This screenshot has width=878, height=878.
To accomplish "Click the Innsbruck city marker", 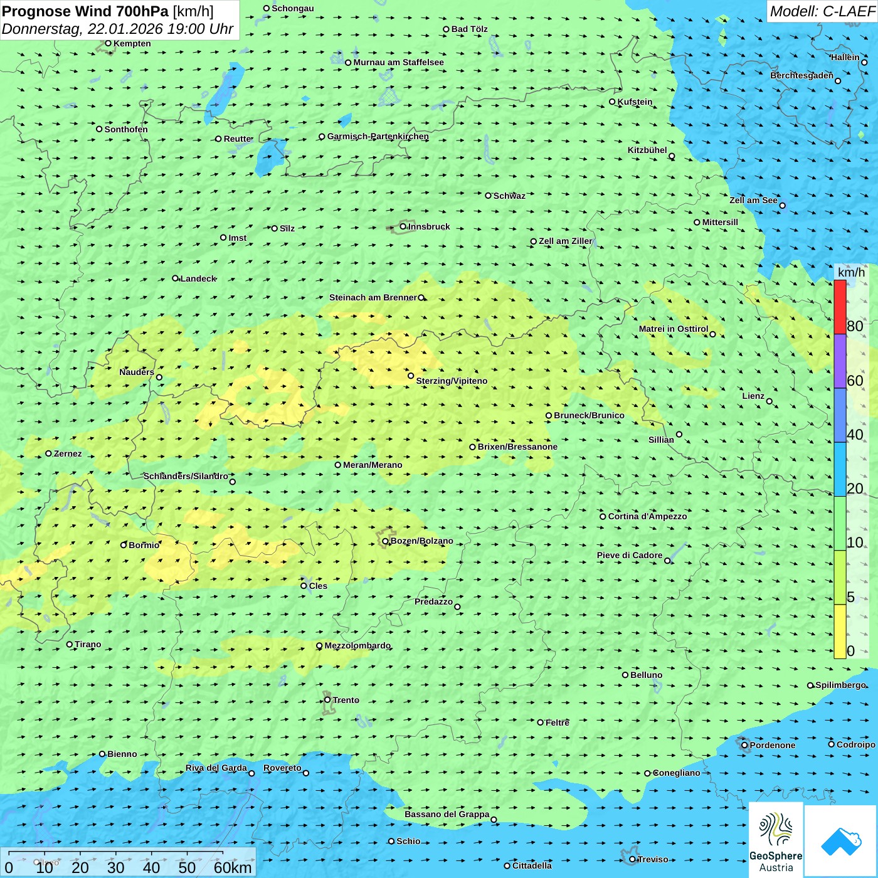I will click(x=403, y=226).
